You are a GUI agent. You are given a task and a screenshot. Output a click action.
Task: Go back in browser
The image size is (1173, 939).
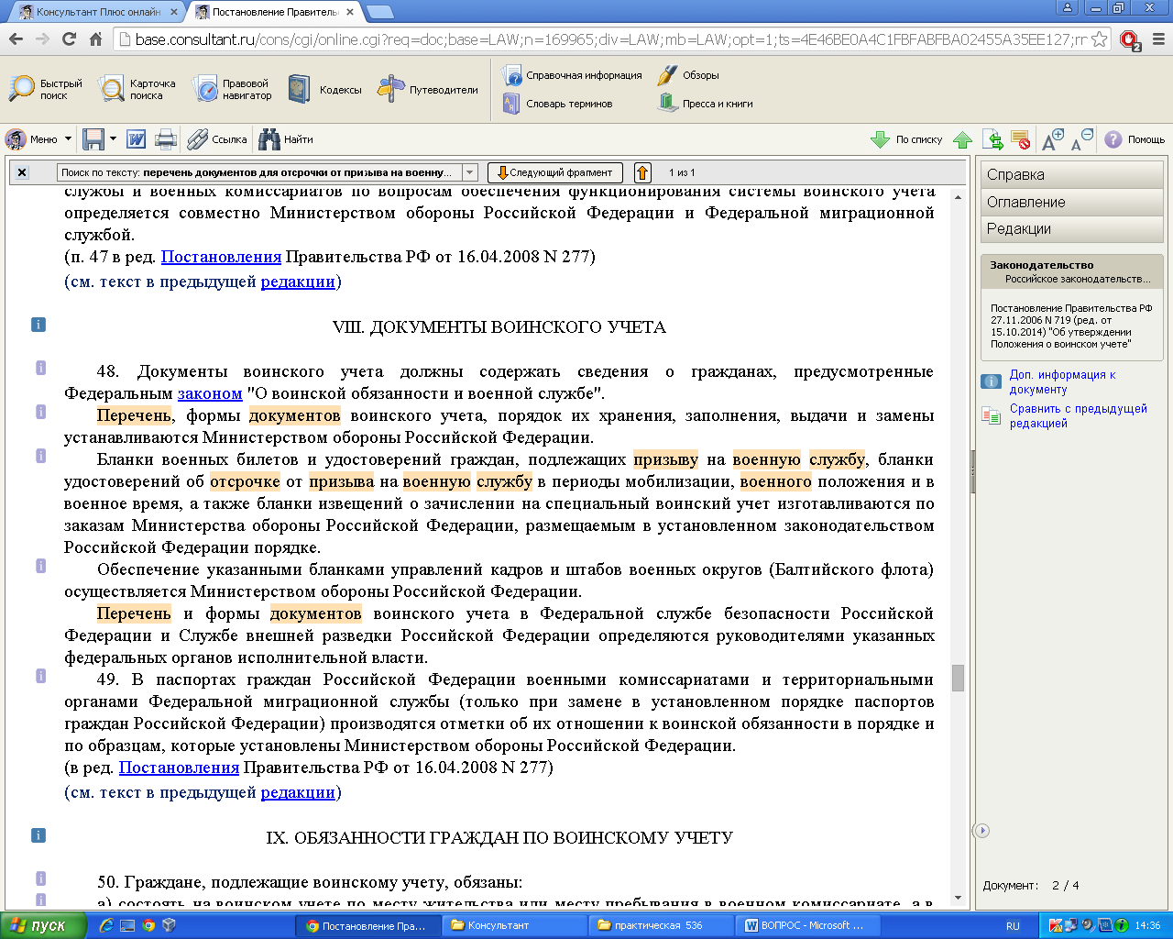click(16, 39)
